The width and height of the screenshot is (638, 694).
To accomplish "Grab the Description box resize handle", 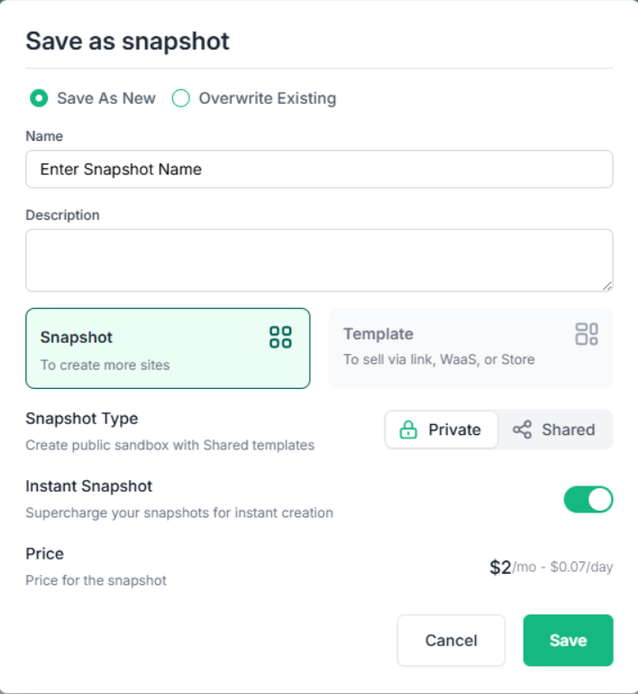I will coord(607,285).
